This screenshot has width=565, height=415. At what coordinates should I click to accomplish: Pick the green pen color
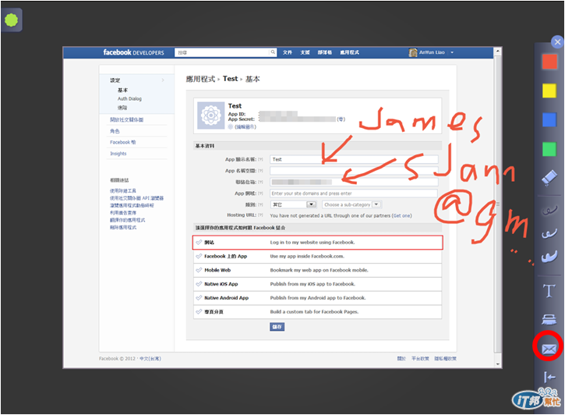click(549, 149)
